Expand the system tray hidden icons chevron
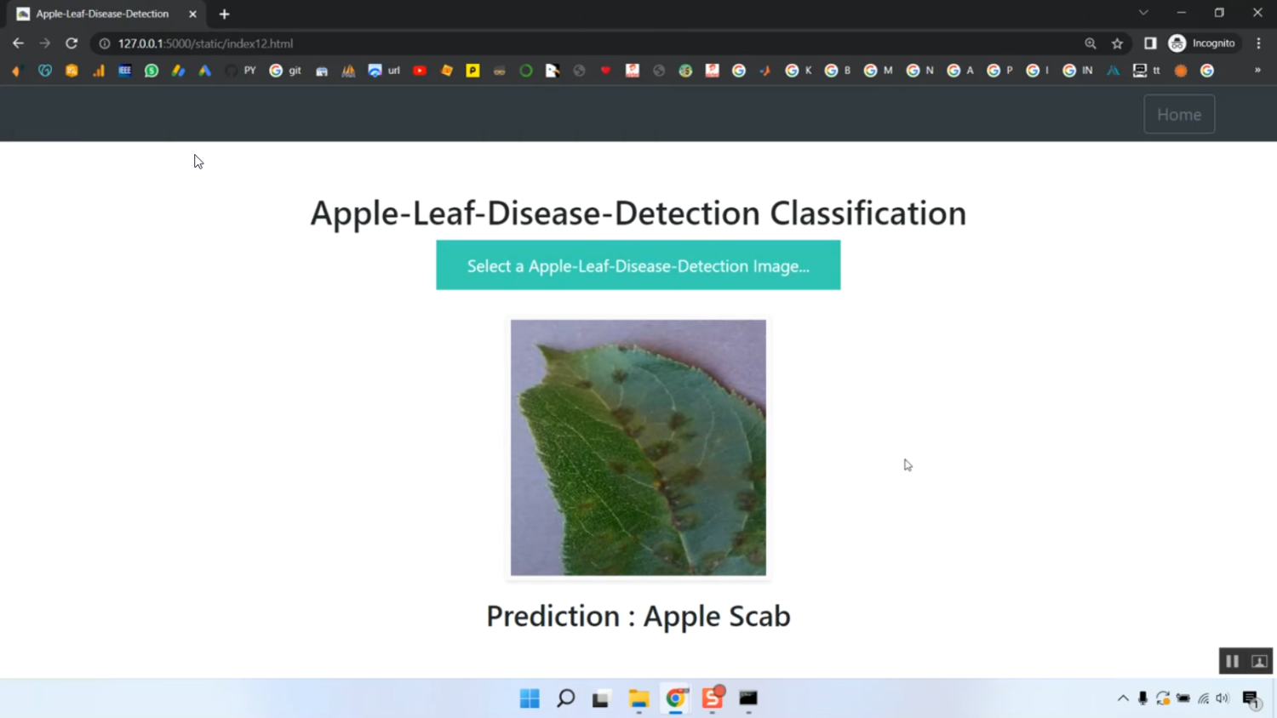1277x718 pixels. pyautogui.click(x=1123, y=698)
